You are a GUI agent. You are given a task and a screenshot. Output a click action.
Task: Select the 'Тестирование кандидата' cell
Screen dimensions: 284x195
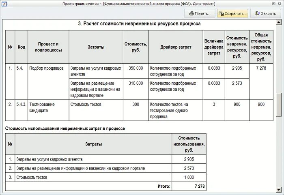click(48, 110)
